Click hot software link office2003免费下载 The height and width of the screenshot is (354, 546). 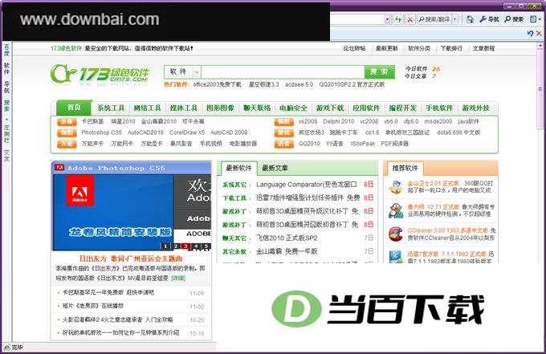pos(218,84)
